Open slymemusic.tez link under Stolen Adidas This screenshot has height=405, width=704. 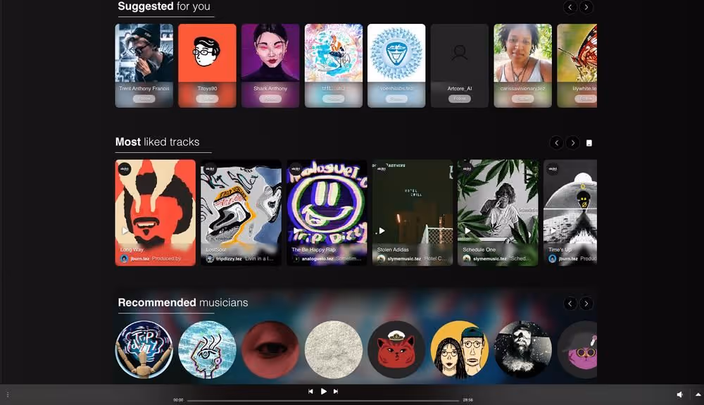coord(404,258)
